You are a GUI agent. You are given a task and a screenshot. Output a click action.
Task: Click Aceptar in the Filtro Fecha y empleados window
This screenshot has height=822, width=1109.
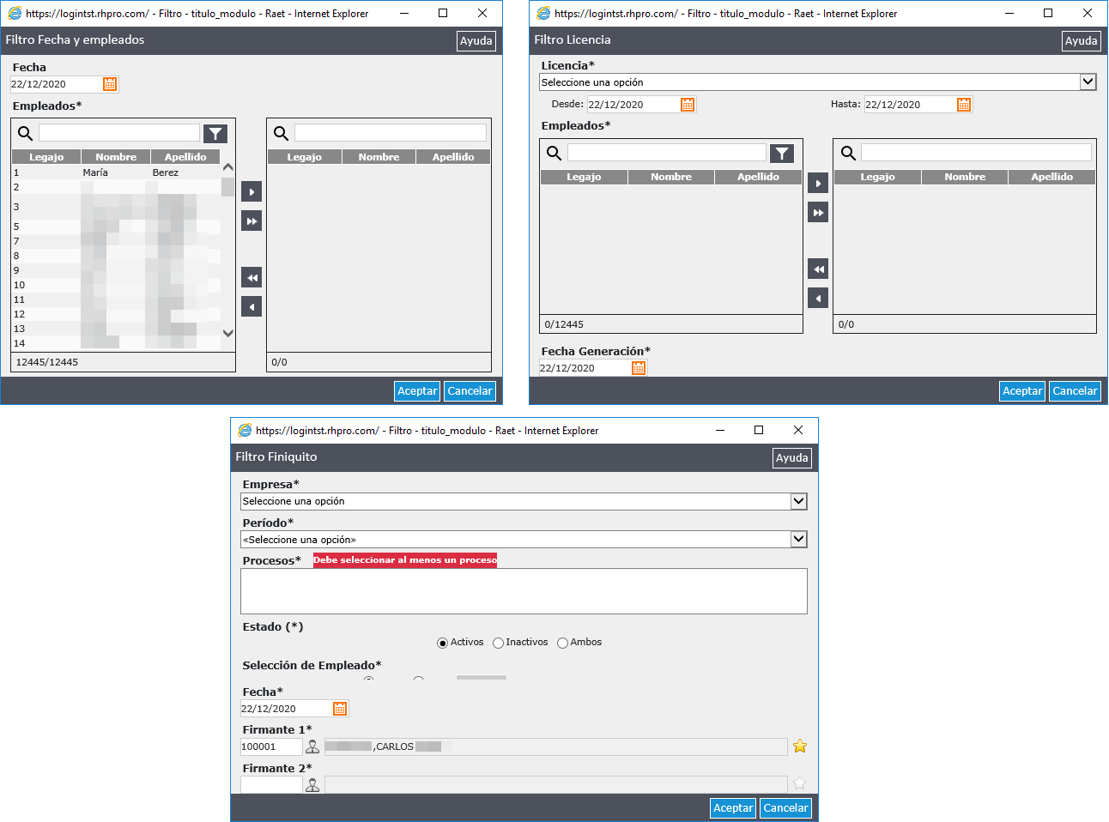pyautogui.click(x=417, y=390)
